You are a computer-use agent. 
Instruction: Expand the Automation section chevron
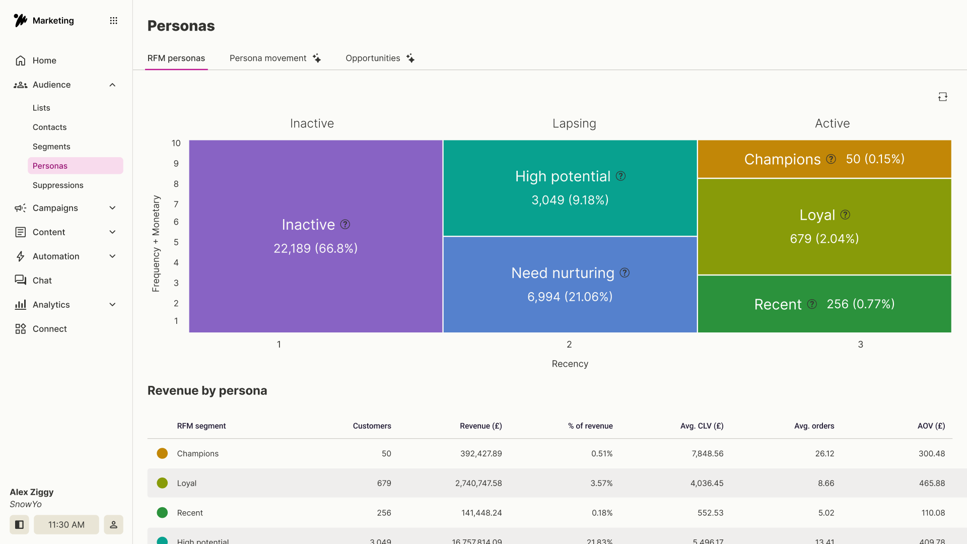(112, 256)
